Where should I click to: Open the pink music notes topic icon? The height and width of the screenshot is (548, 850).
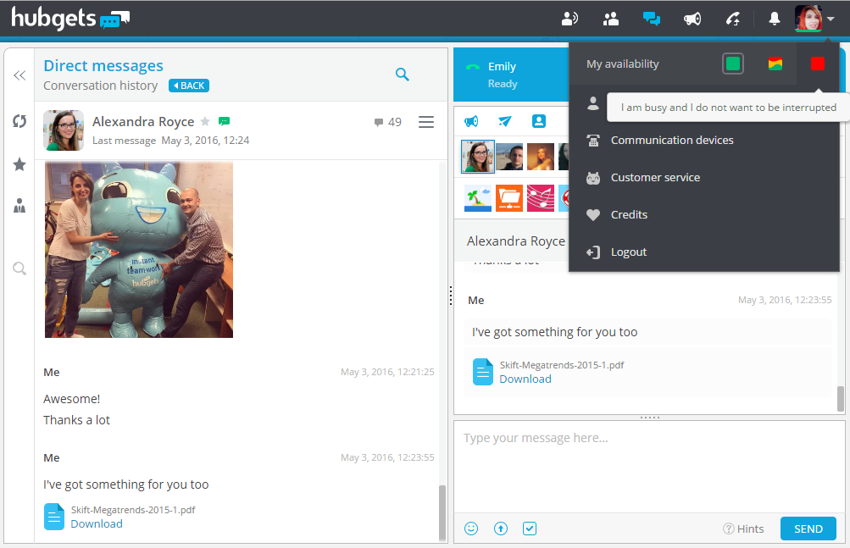point(541,198)
